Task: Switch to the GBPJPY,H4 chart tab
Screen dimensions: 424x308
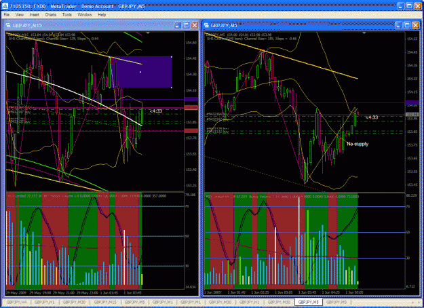Action: [16, 302]
